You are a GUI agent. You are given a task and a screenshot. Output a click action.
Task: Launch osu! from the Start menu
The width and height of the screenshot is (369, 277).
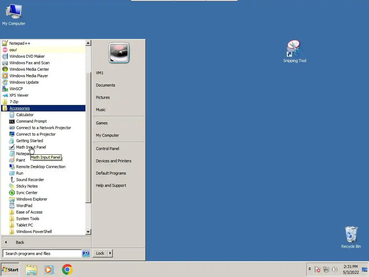pos(43,50)
